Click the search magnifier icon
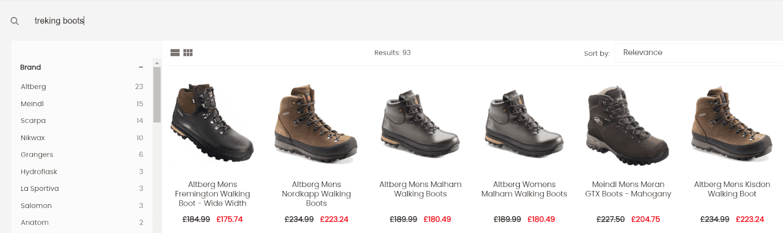Viewport: 783px width, 233px height. [x=15, y=21]
